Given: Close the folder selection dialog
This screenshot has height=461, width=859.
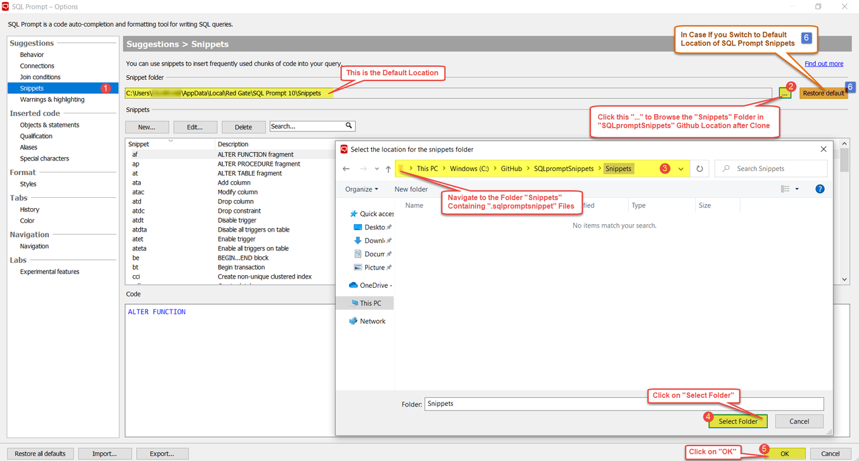Looking at the screenshot, I should pos(823,149).
